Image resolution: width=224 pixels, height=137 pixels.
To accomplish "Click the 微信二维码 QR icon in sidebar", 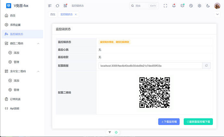I will pyautogui.click(x=6, y=43).
